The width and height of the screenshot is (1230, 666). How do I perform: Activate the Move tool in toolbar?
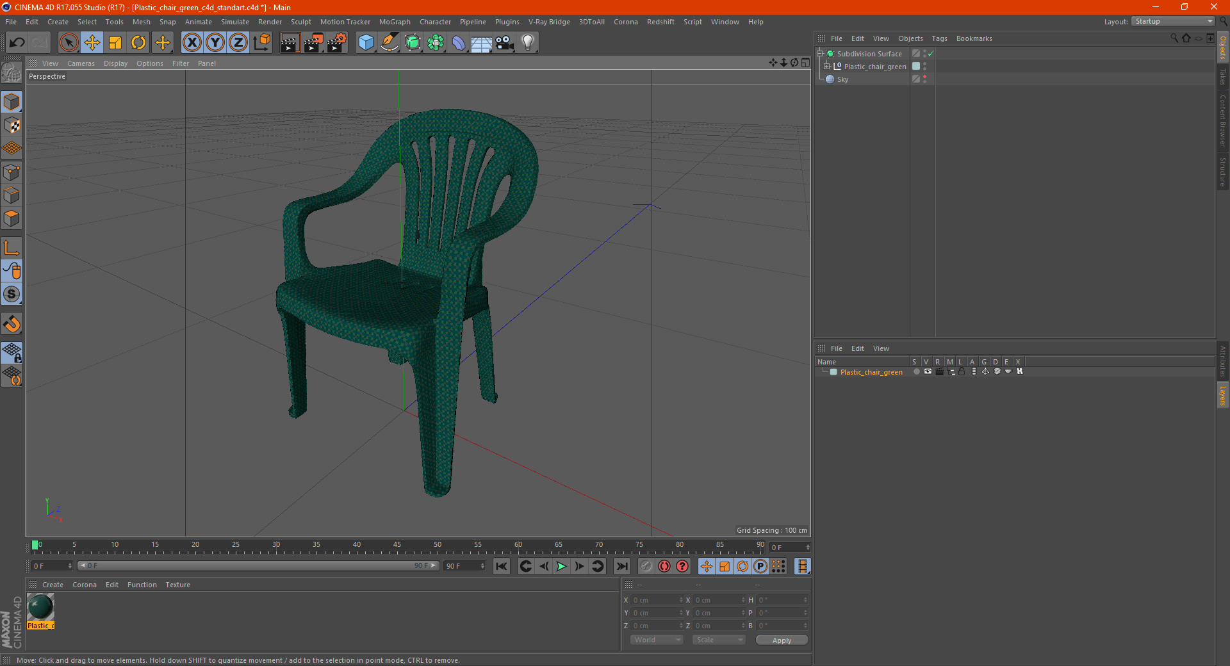[x=92, y=43]
